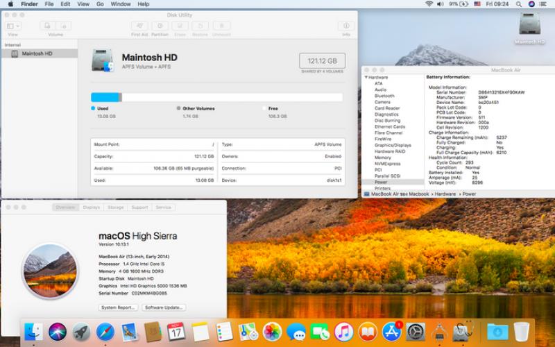
Task: Click add Volume button in Disk Utility
Action: (x=47, y=26)
